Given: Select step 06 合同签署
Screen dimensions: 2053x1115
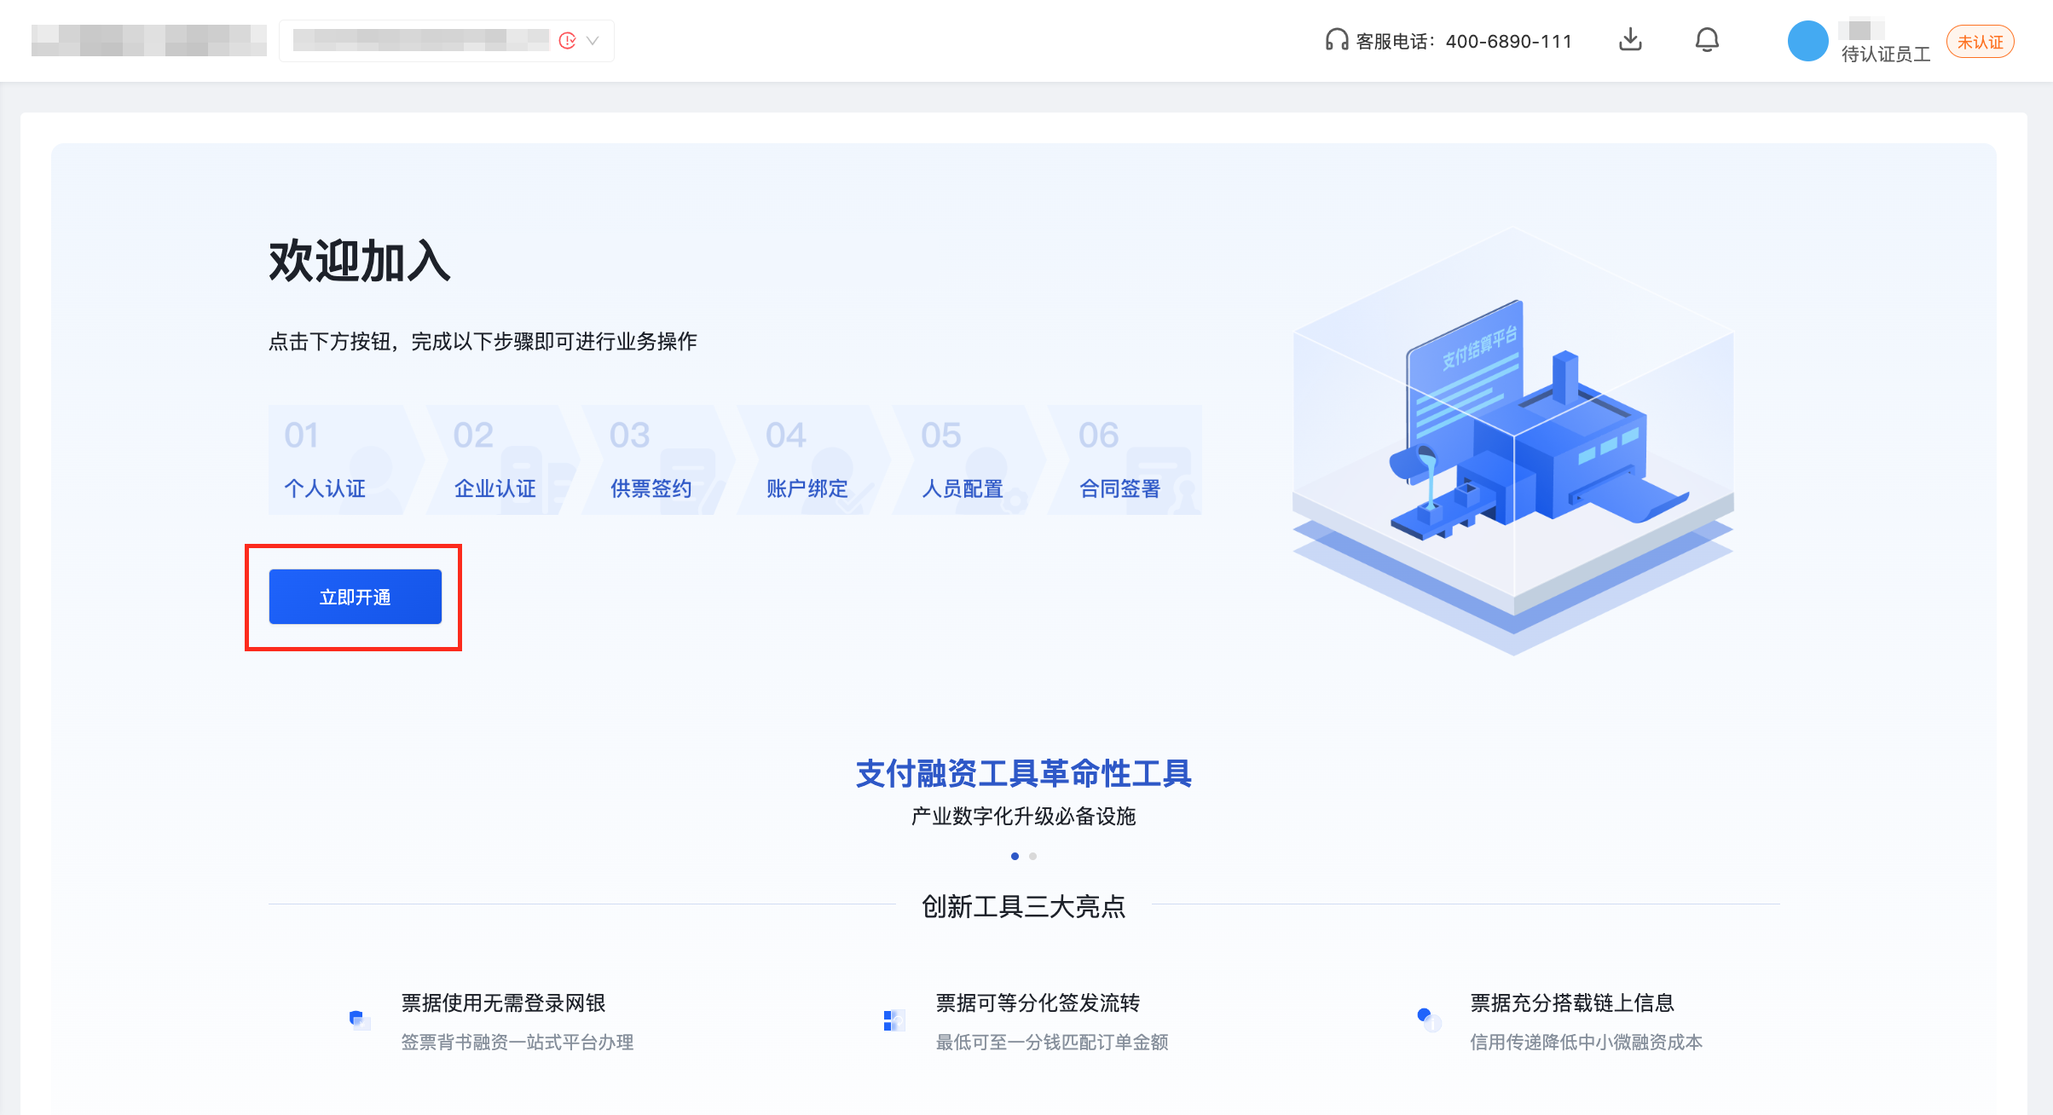Looking at the screenshot, I should click(1124, 460).
